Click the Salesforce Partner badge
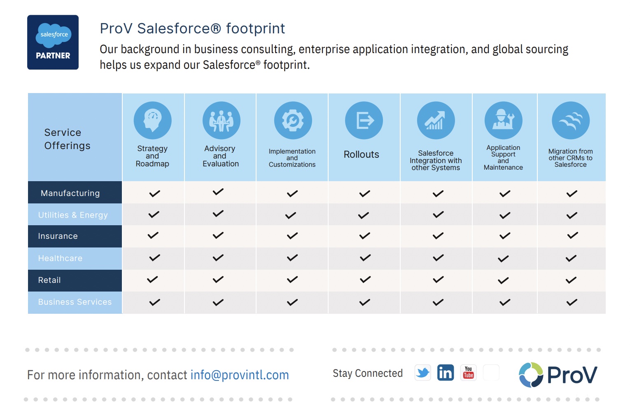This screenshot has height=406, width=630. (53, 42)
